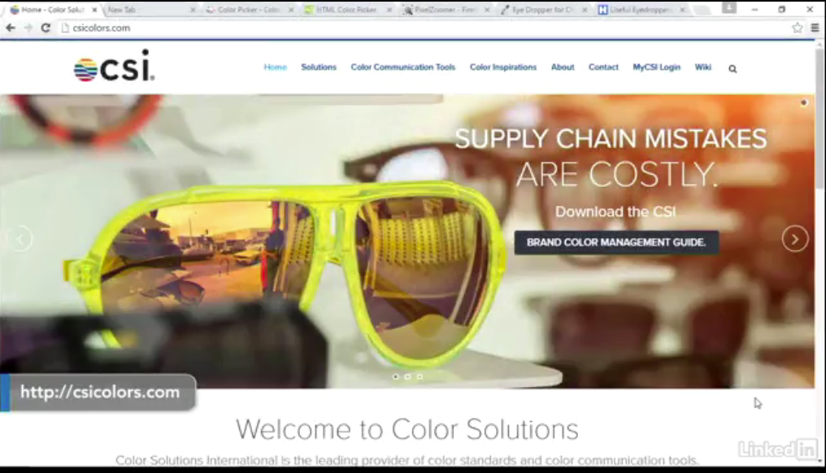Go to next slide with right arrow
This screenshot has width=826, height=473.
click(x=794, y=238)
